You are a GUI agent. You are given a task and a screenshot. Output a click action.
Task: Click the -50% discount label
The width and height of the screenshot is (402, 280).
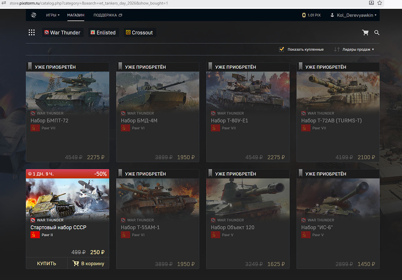100,174
